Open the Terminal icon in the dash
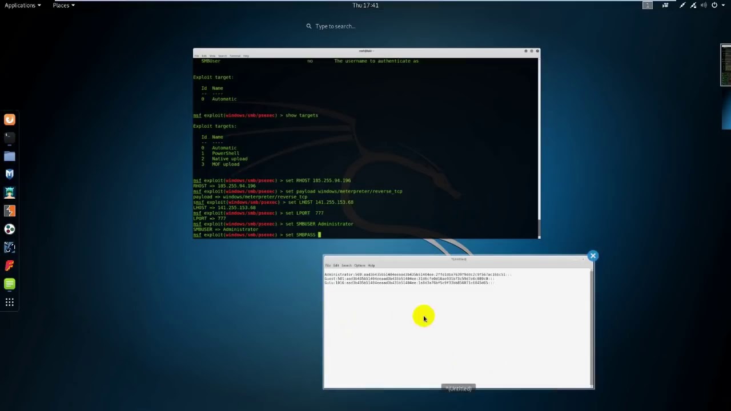 10,138
